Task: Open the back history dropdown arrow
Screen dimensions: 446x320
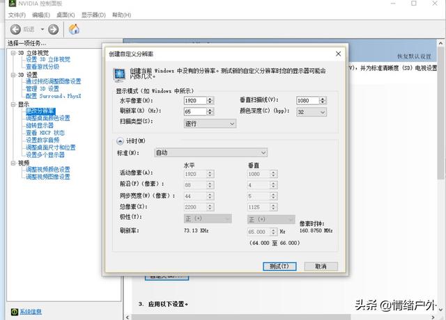Action: coord(42,29)
